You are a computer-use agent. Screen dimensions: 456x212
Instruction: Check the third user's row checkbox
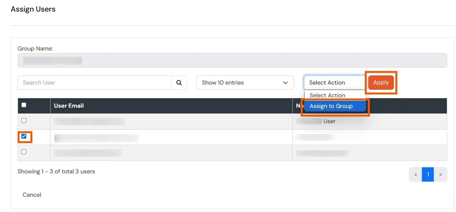pos(24,151)
